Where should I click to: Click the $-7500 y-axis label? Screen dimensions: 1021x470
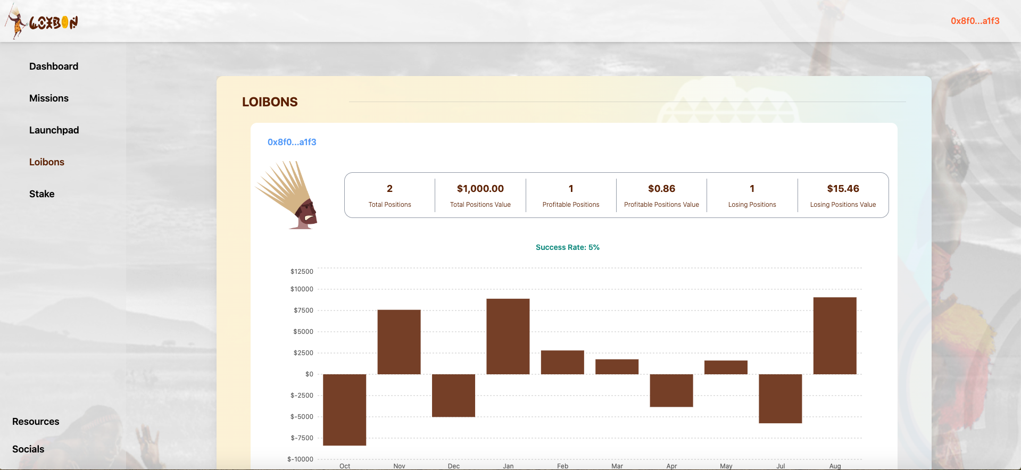[x=302, y=438]
